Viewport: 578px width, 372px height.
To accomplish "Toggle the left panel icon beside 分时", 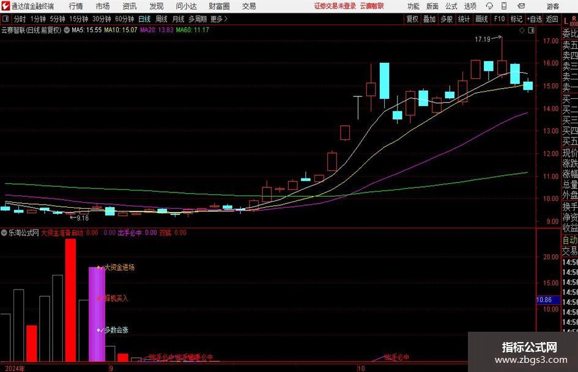I will (x=6, y=19).
